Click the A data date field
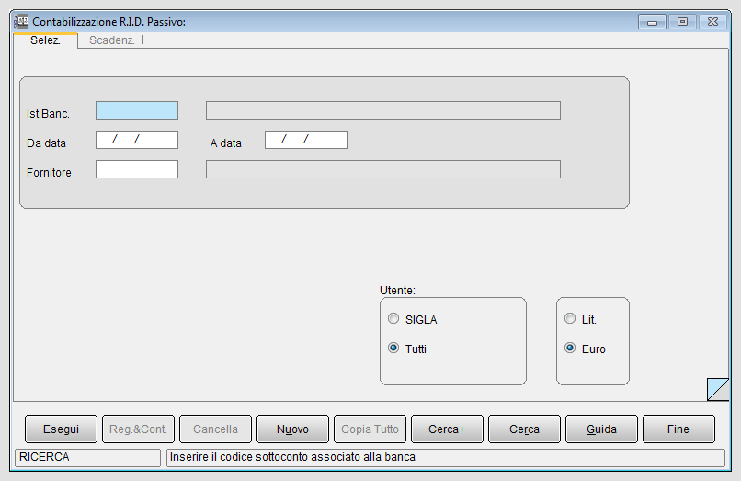Viewport: 741px width, 481px height. [x=306, y=140]
